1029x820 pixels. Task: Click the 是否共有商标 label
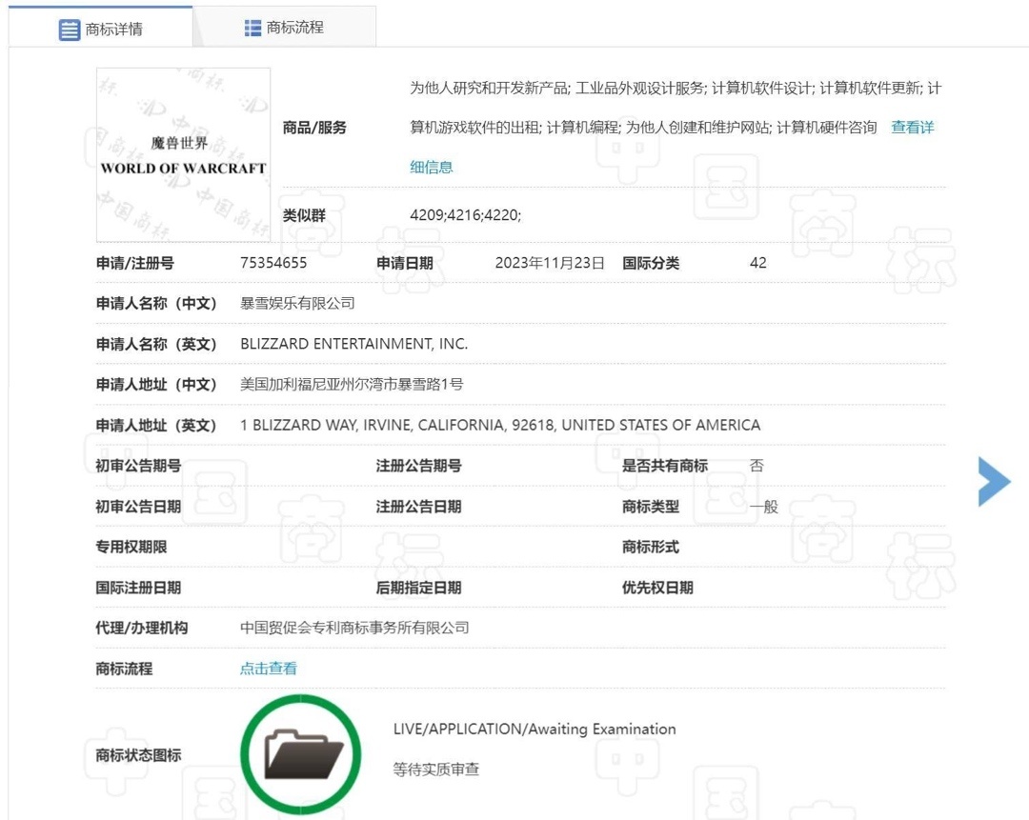[665, 466]
